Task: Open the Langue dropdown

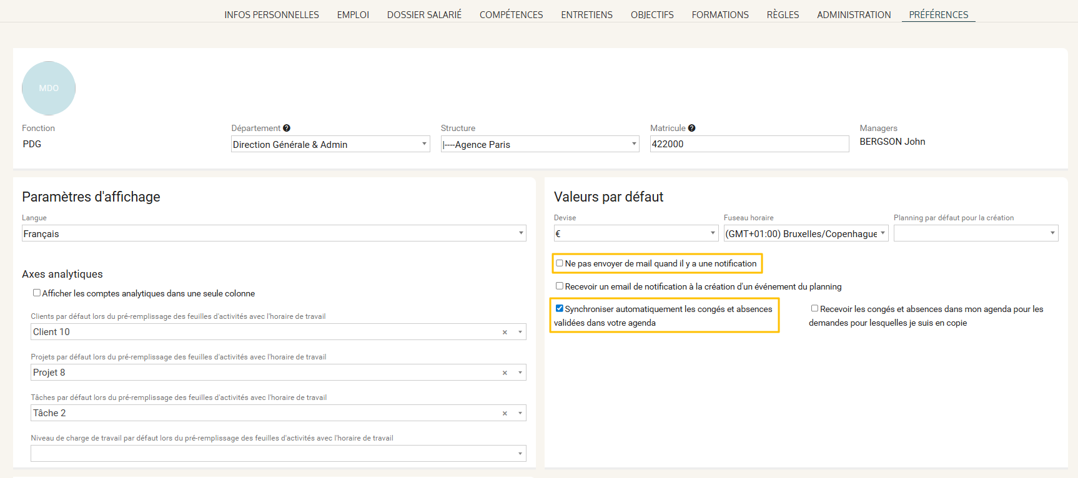Action: (x=274, y=233)
